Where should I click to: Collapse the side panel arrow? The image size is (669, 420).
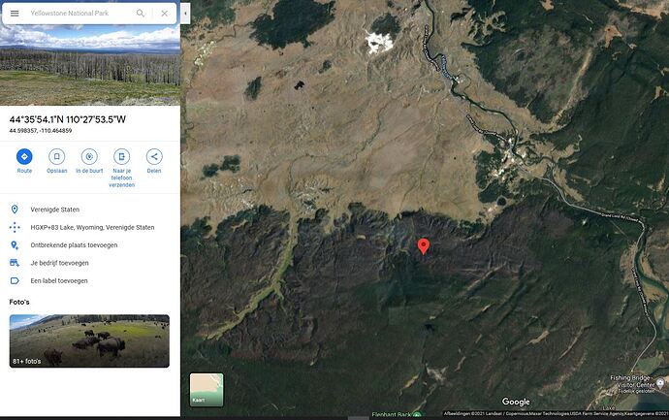pos(185,14)
